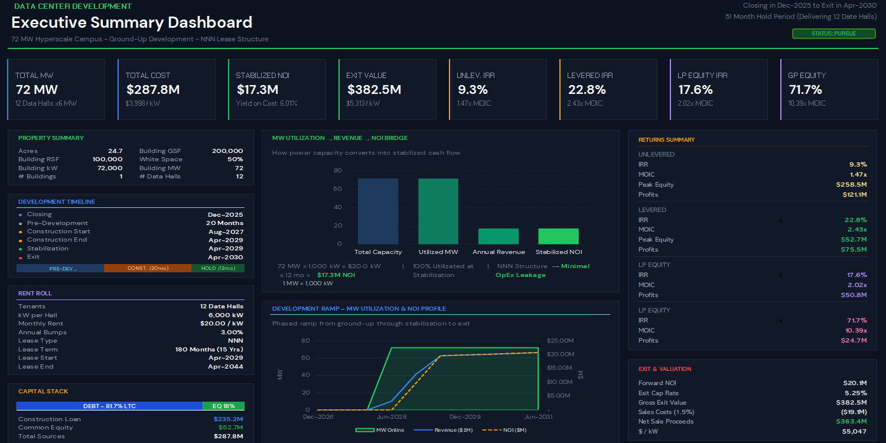
Task: Select the PROPERTY SUMMARY panel heading
Action: click(x=51, y=138)
